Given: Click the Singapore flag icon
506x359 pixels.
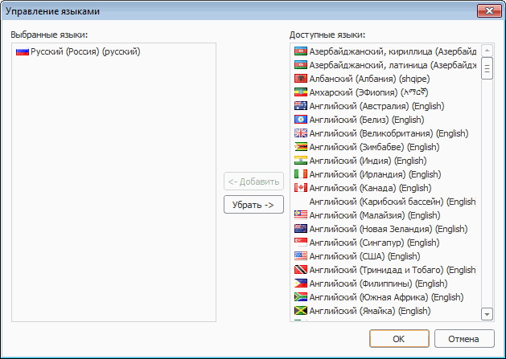Looking at the screenshot, I should (x=301, y=243).
